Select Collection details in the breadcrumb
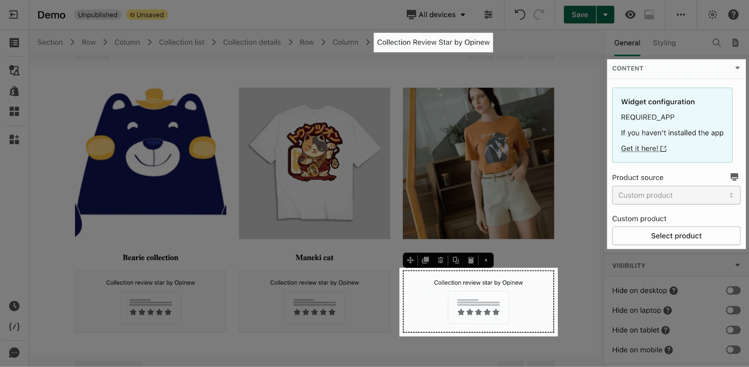The image size is (749, 367). (x=252, y=42)
